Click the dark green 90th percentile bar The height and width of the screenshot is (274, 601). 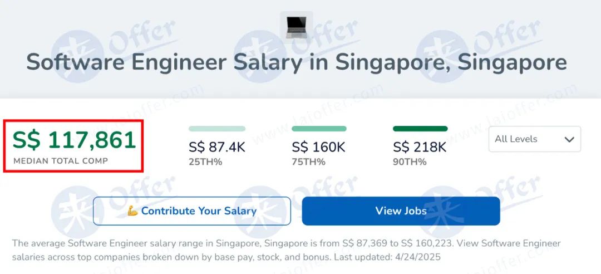(420, 129)
